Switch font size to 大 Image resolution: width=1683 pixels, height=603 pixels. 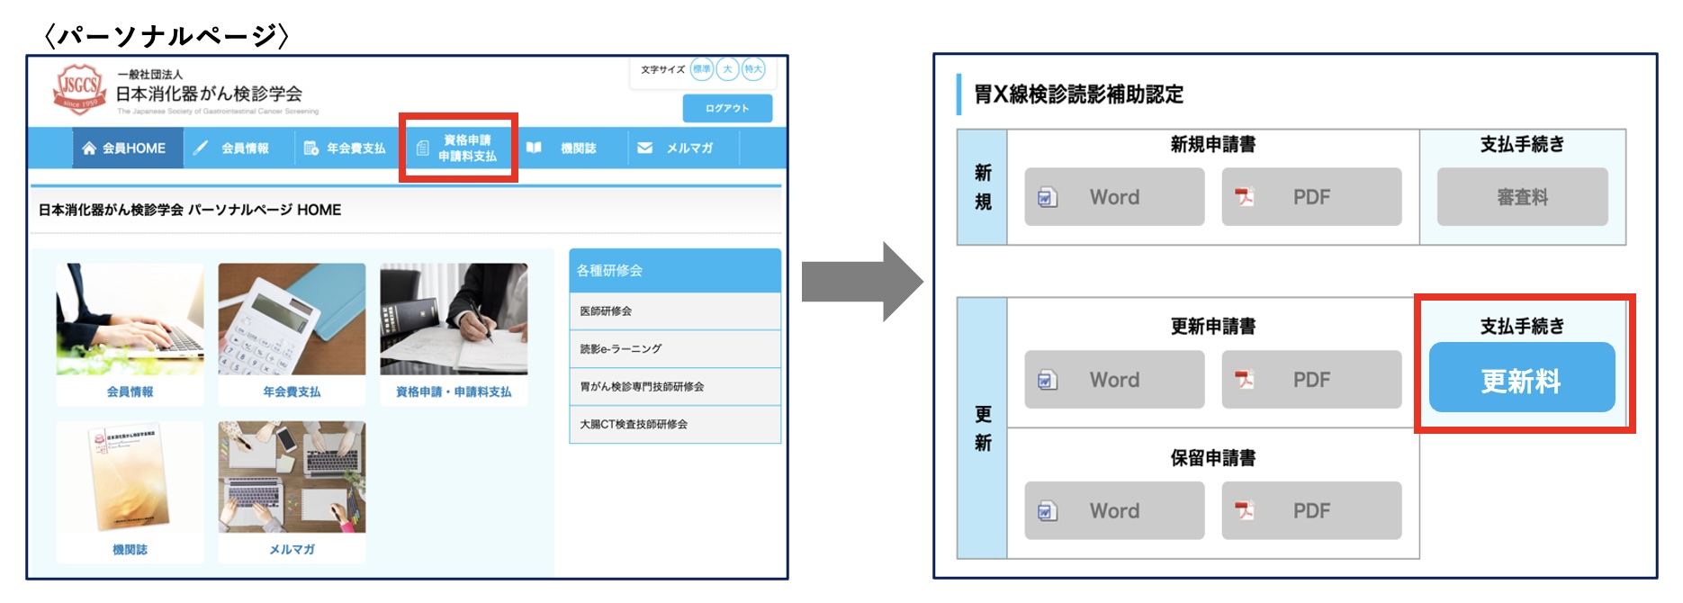[x=727, y=69]
